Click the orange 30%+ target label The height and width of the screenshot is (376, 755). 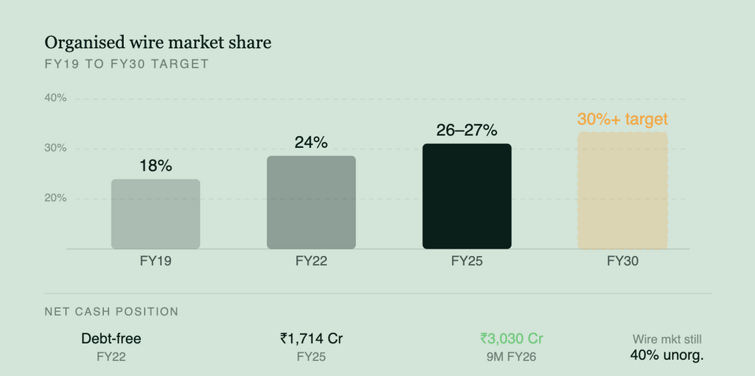pyautogui.click(x=622, y=119)
